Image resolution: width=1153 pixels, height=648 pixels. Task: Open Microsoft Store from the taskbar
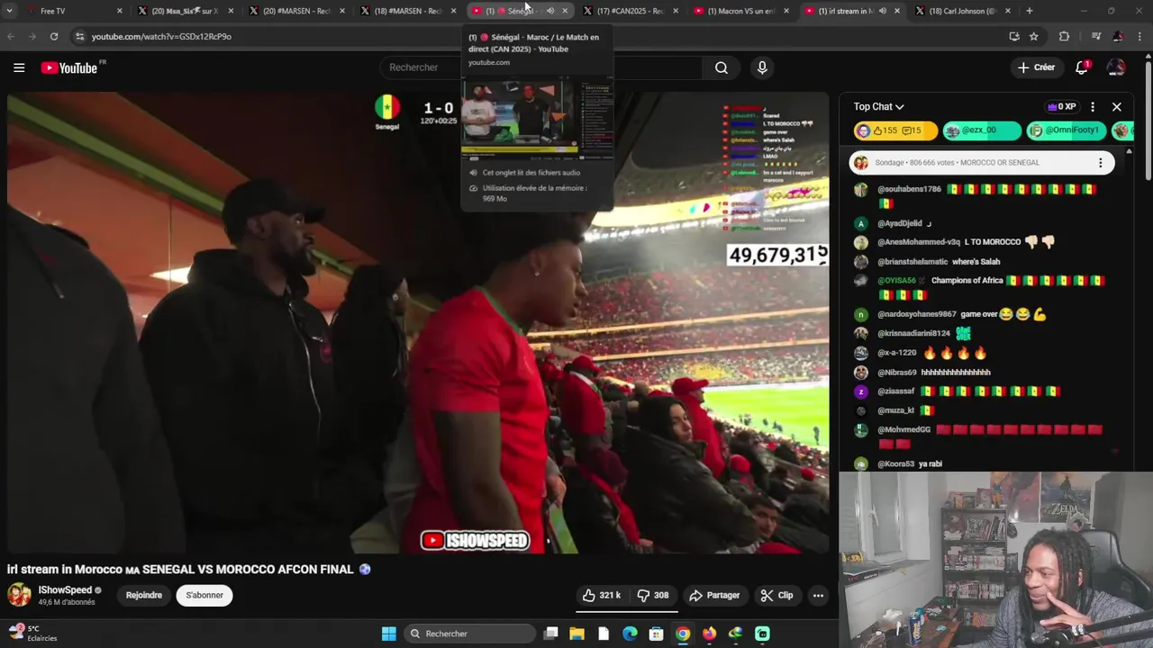tap(657, 634)
